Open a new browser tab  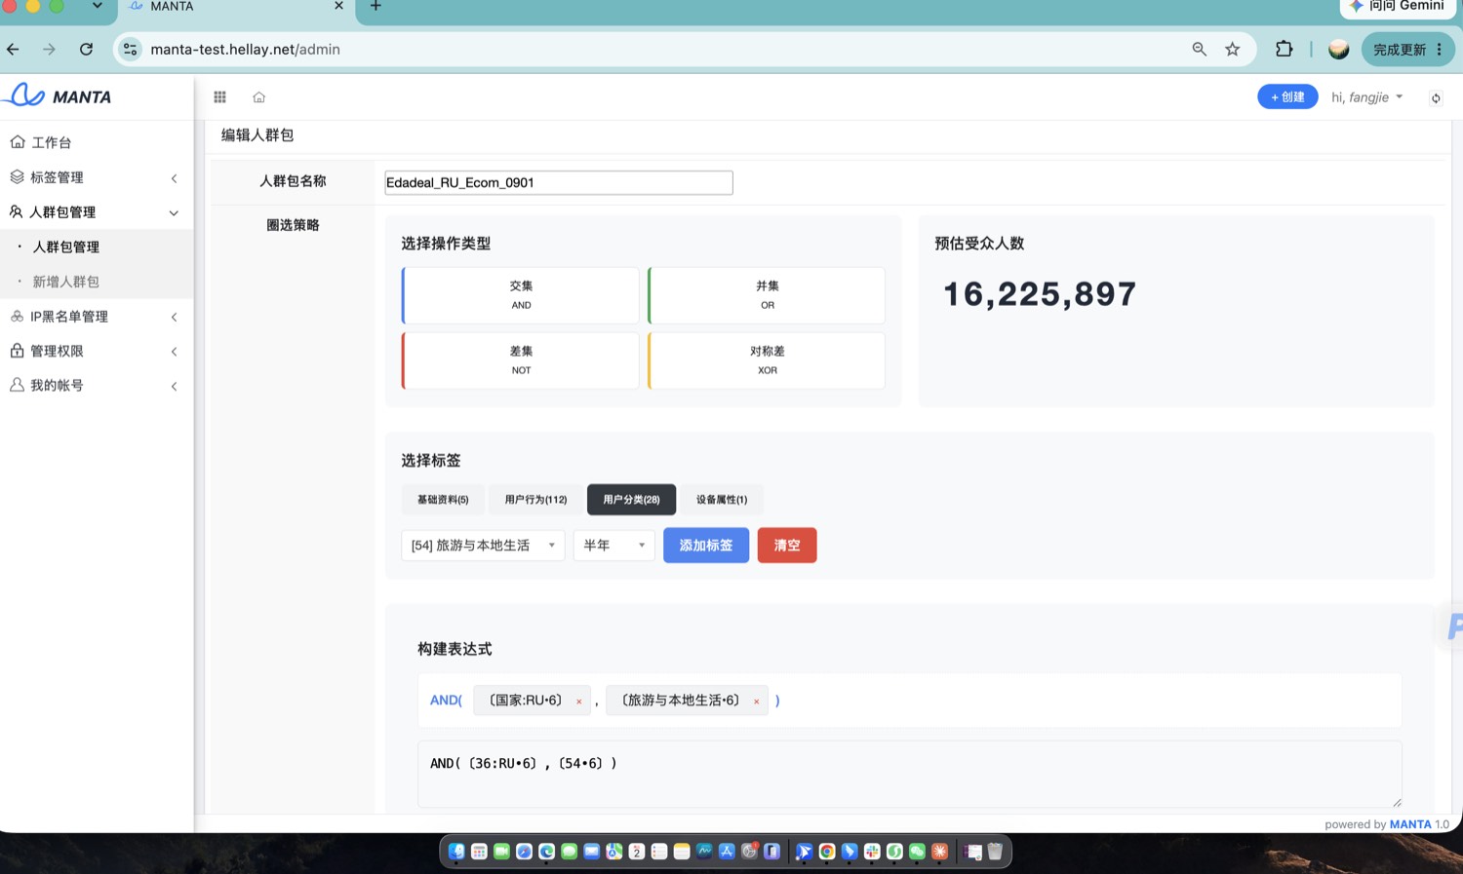point(376,6)
